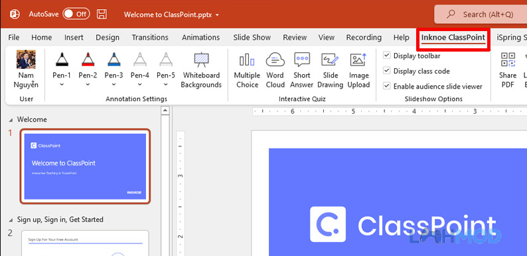Click the slide panel scroll-up arrow
The image size is (527, 256).
165,110
